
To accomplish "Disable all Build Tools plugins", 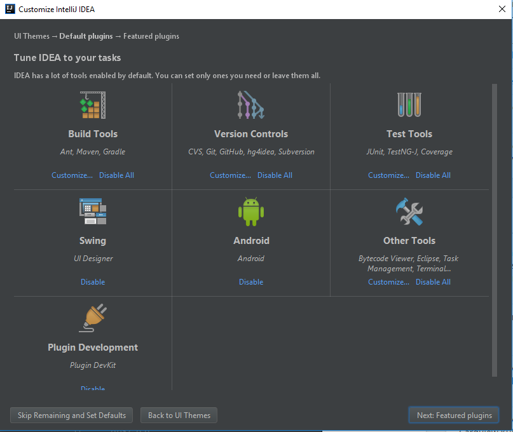I will tap(116, 175).
